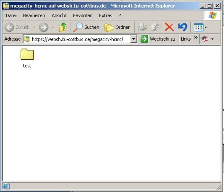Click the copy-to-folder toolbar icon
The width and height of the screenshot is (224, 192).
pos(156,28)
